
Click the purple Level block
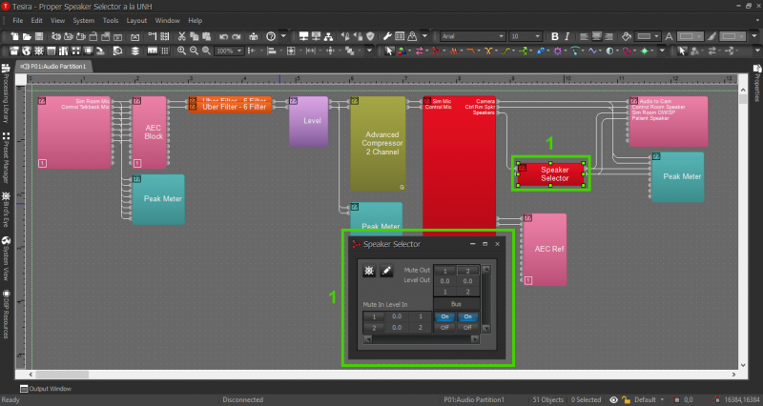308,121
